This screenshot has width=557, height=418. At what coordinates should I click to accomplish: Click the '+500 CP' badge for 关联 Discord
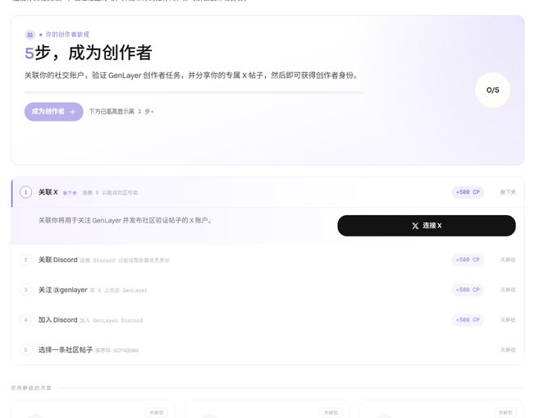coord(468,260)
